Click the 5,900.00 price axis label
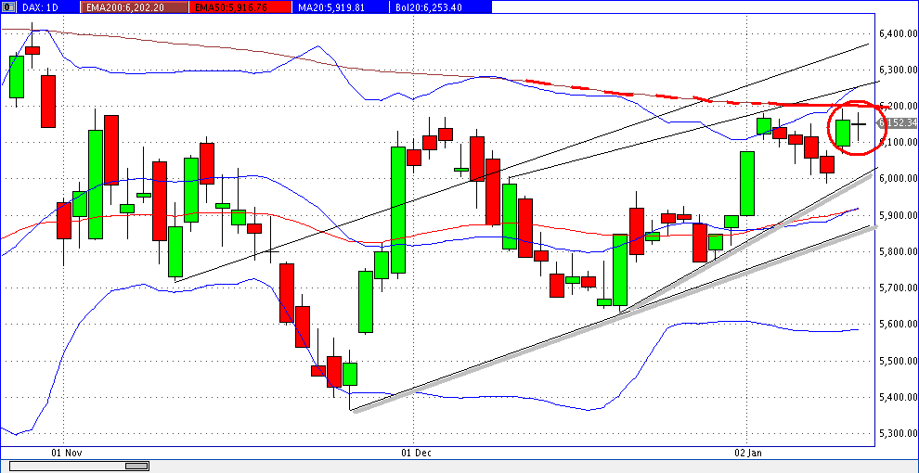The height and width of the screenshot is (473, 919). (898, 215)
